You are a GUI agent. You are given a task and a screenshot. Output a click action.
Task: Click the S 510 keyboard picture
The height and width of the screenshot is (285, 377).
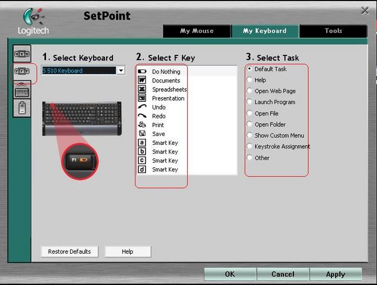pyautogui.click(x=82, y=118)
